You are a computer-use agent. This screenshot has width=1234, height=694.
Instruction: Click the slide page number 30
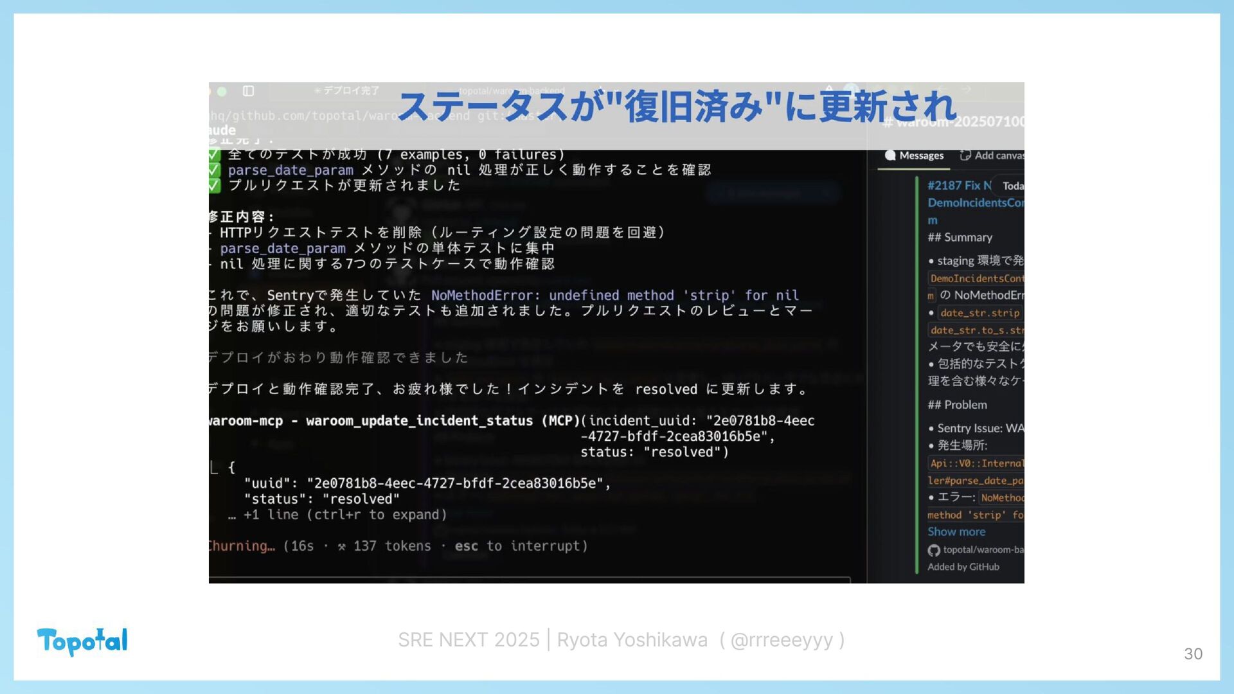[x=1193, y=654]
